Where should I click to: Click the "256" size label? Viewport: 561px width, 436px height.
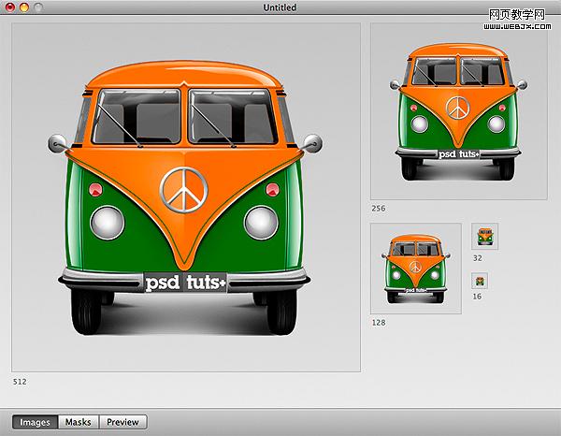coord(379,209)
